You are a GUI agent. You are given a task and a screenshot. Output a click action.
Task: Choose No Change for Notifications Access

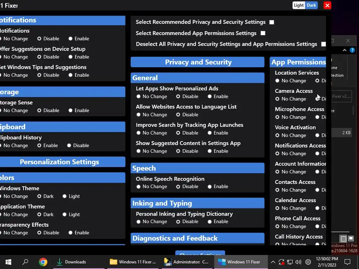pyautogui.click(x=277, y=153)
